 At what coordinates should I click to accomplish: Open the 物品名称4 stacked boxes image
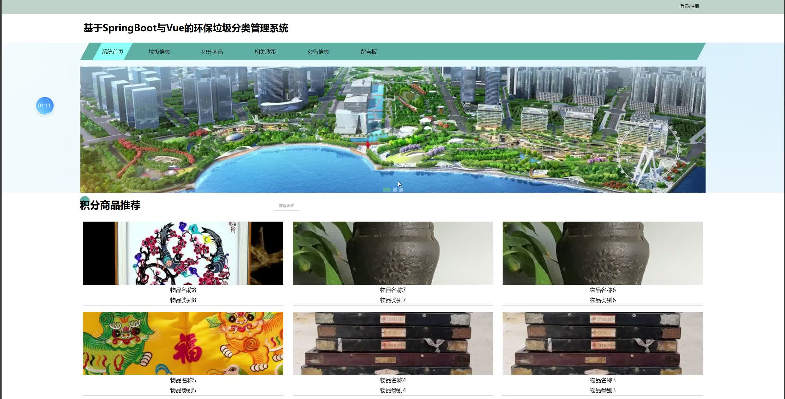tap(393, 343)
